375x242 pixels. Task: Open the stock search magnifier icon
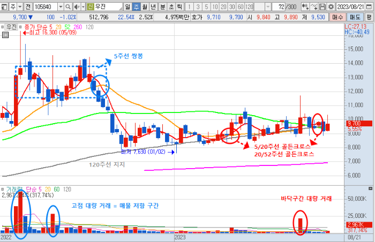[x=68, y=7]
